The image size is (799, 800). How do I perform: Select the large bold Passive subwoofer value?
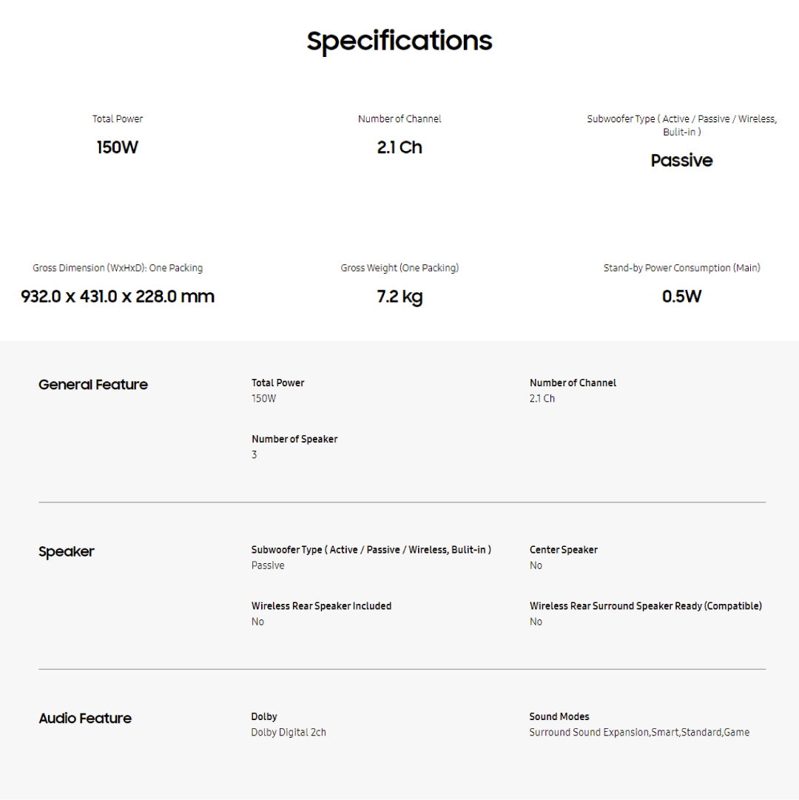(681, 161)
